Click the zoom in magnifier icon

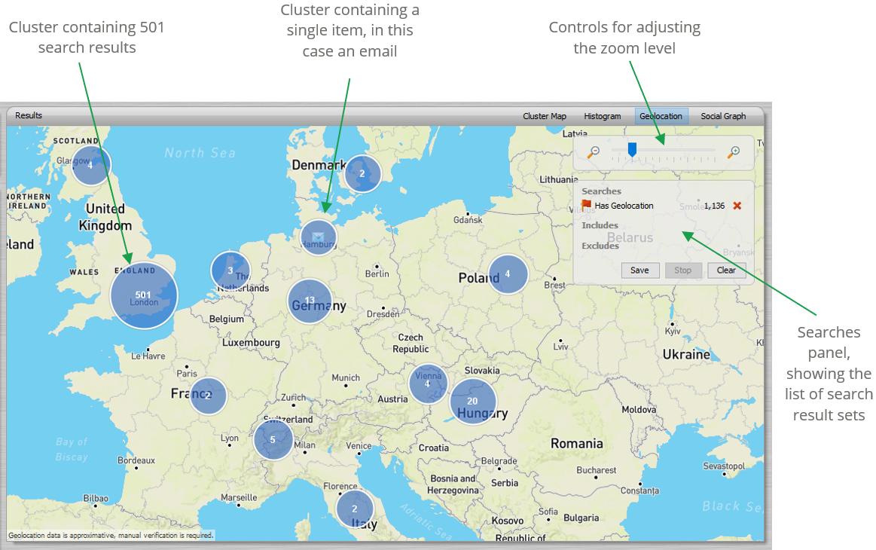click(734, 151)
